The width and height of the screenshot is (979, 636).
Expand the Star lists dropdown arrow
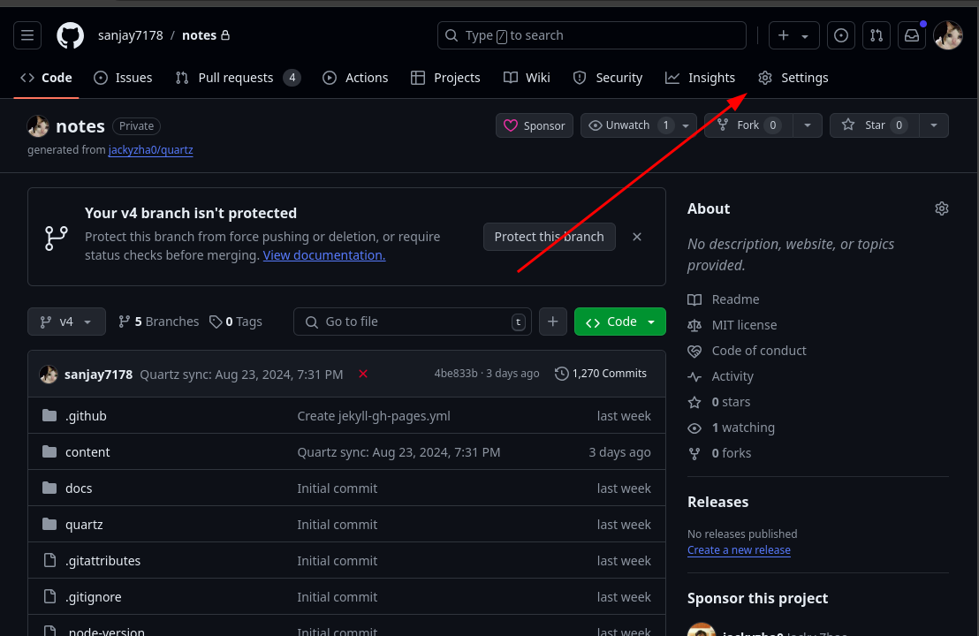933,125
